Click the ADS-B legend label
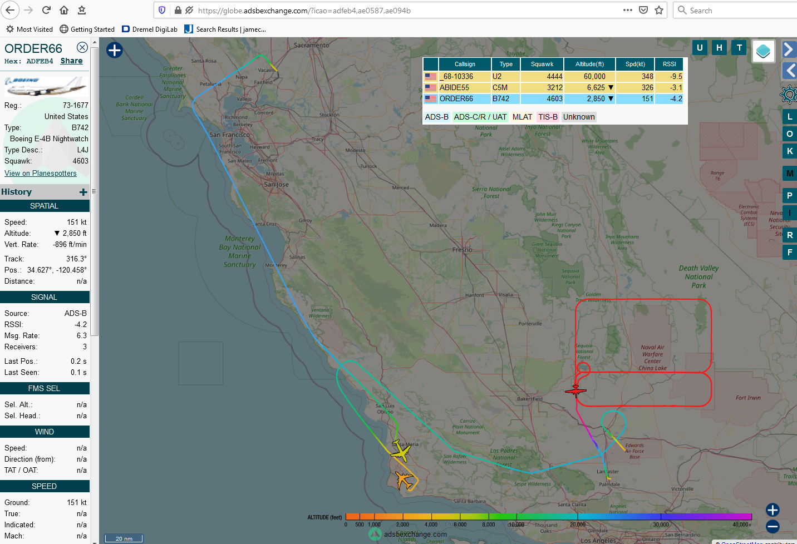The width and height of the screenshot is (797, 544). coord(437,117)
